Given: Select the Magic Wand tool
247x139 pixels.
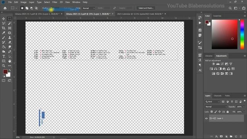Looking at the screenshot, I should (x=10, y=23).
